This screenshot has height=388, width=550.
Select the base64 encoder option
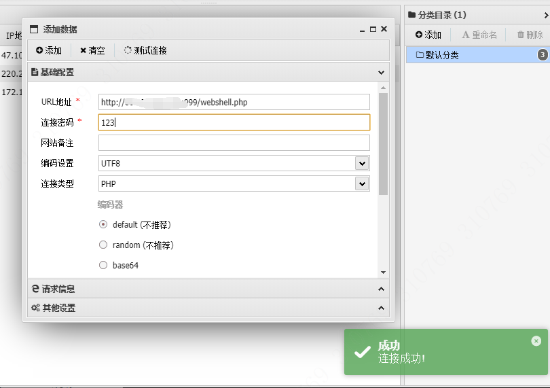(x=103, y=265)
